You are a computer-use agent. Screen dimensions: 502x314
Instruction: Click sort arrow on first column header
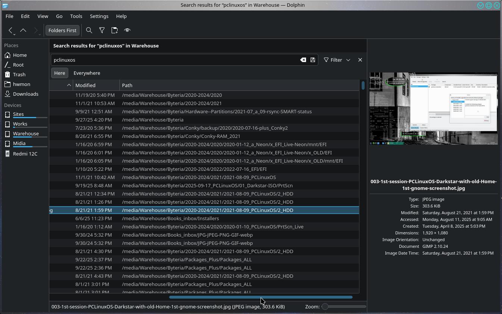pos(69,85)
